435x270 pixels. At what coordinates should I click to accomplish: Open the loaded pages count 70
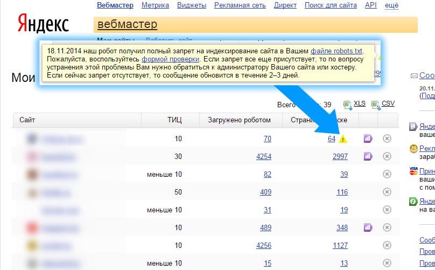pos(268,139)
